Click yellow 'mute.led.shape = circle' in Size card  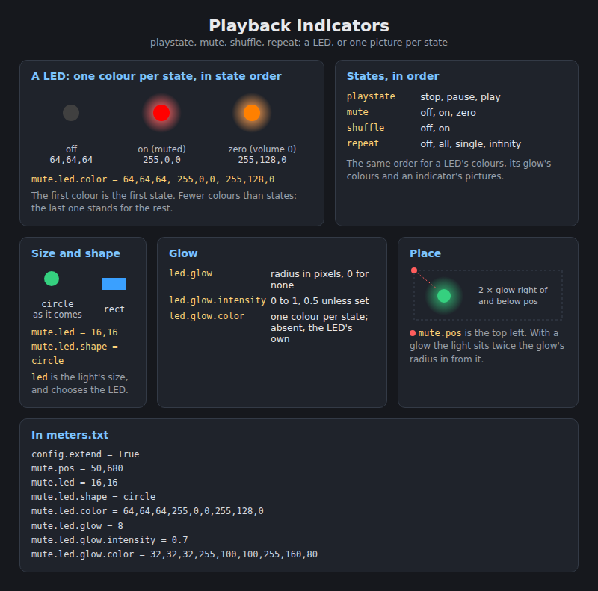[x=75, y=353]
